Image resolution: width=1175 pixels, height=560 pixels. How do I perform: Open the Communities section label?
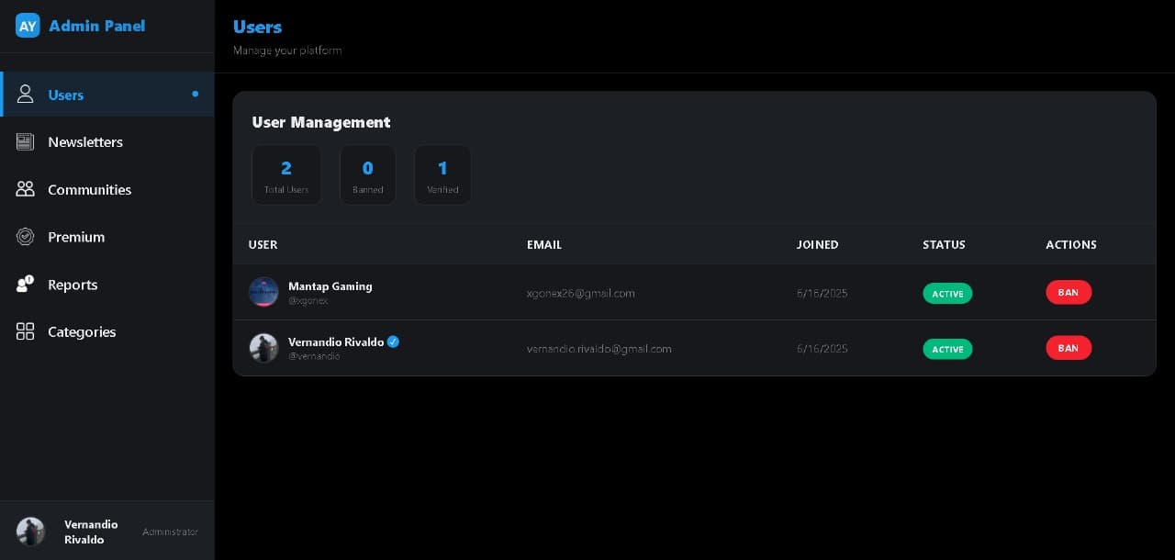(89, 189)
